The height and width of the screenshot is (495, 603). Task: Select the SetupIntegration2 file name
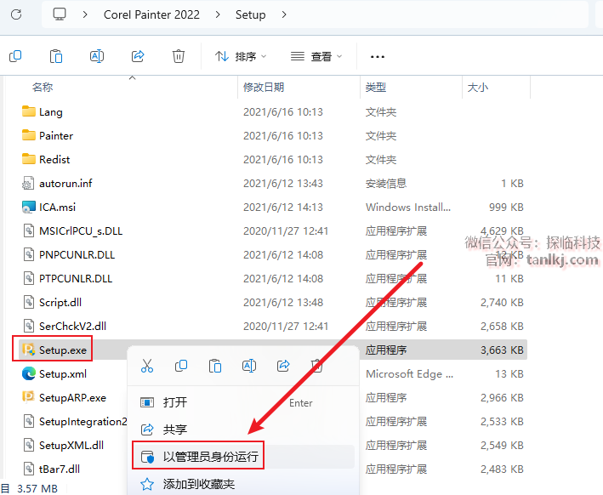point(83,422)
